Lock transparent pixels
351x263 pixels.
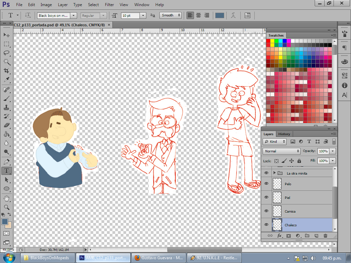tap(277, 161)
